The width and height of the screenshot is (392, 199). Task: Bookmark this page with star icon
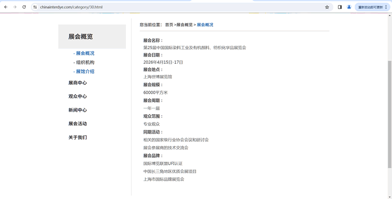tap(327, 7)
